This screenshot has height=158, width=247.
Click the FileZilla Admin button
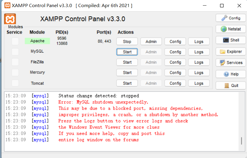pyautogui.click(x=151, y=62)
